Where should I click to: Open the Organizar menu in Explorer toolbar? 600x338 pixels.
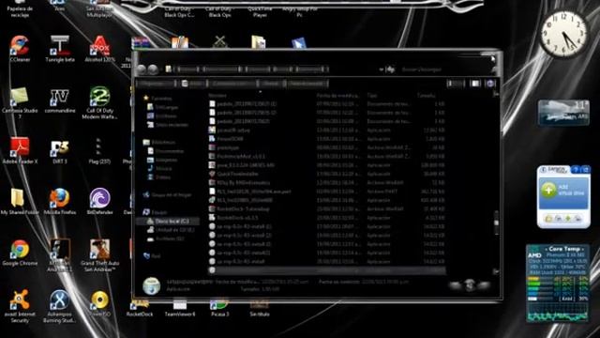click(157, 84)
